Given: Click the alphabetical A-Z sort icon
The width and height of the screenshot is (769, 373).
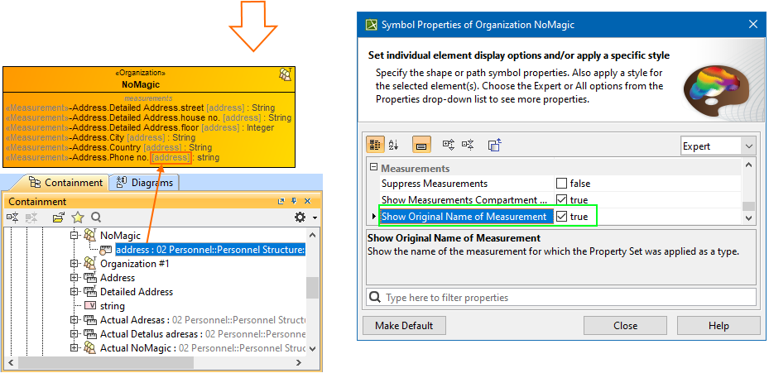Looking at the screenshot, I should pyautogui.click(x=394, y=145).
